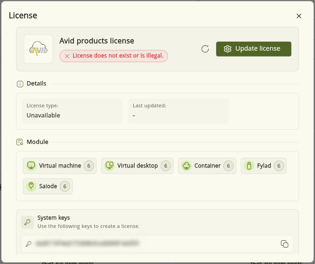The image size is (315, 264).
Task: Click the 'License does not exist or is illegal.' message
Action: click(118, 56)
